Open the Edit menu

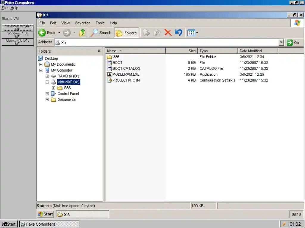point(53,23)
